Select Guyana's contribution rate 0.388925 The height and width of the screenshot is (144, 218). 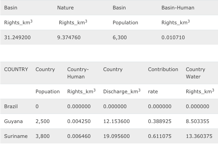pyautogui.click(x=159, y=122)
